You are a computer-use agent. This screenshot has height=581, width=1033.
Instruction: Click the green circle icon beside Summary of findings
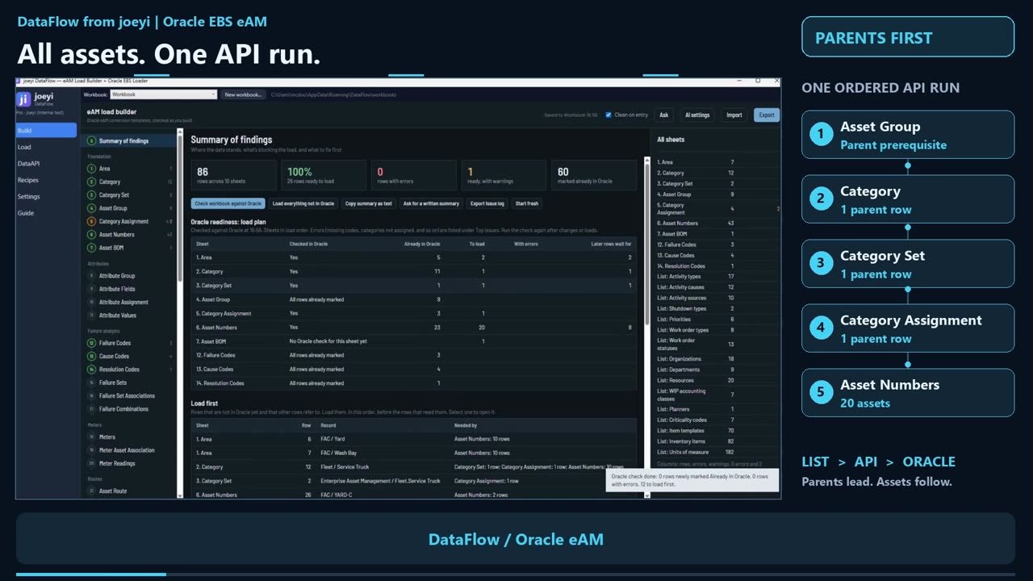(x=92, y=141)
